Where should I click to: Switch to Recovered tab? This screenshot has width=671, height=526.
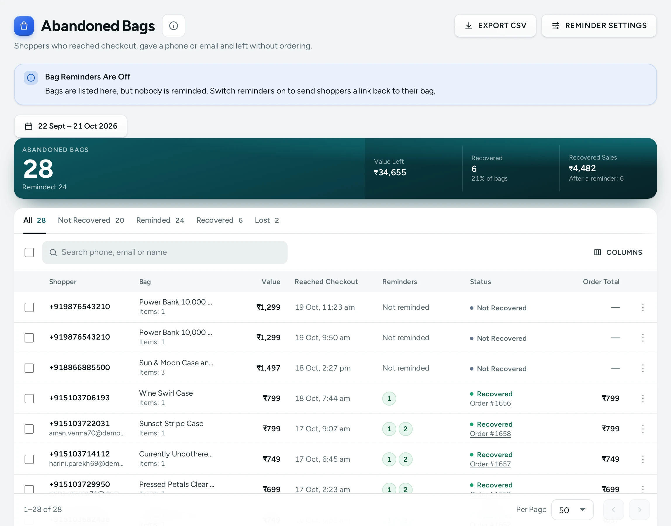point(219,220)
